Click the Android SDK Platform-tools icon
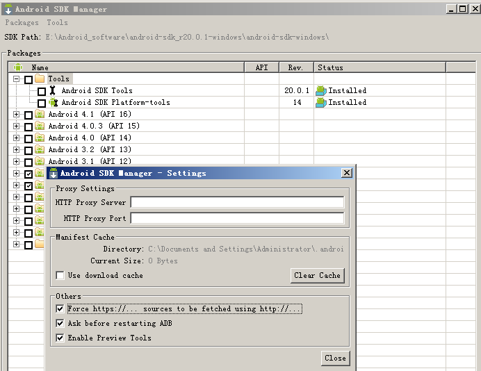The width and height of the screenshot is (481, 371). [x=54, y=102]
